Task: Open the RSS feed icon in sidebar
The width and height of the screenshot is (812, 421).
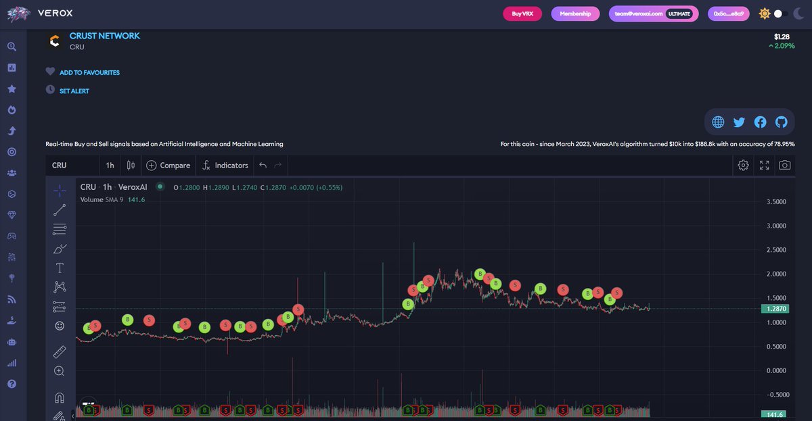Action: point(12,299)
